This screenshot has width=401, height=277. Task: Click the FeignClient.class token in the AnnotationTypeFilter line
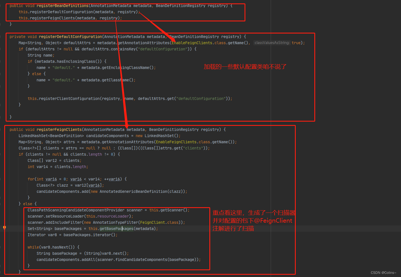(x=154, y=222)
